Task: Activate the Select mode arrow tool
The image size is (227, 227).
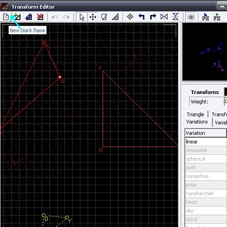Action: [x=82, y=17]
